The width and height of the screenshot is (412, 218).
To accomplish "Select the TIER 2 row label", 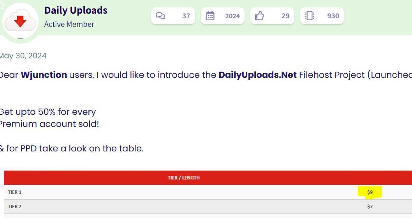I will [15, 207].
